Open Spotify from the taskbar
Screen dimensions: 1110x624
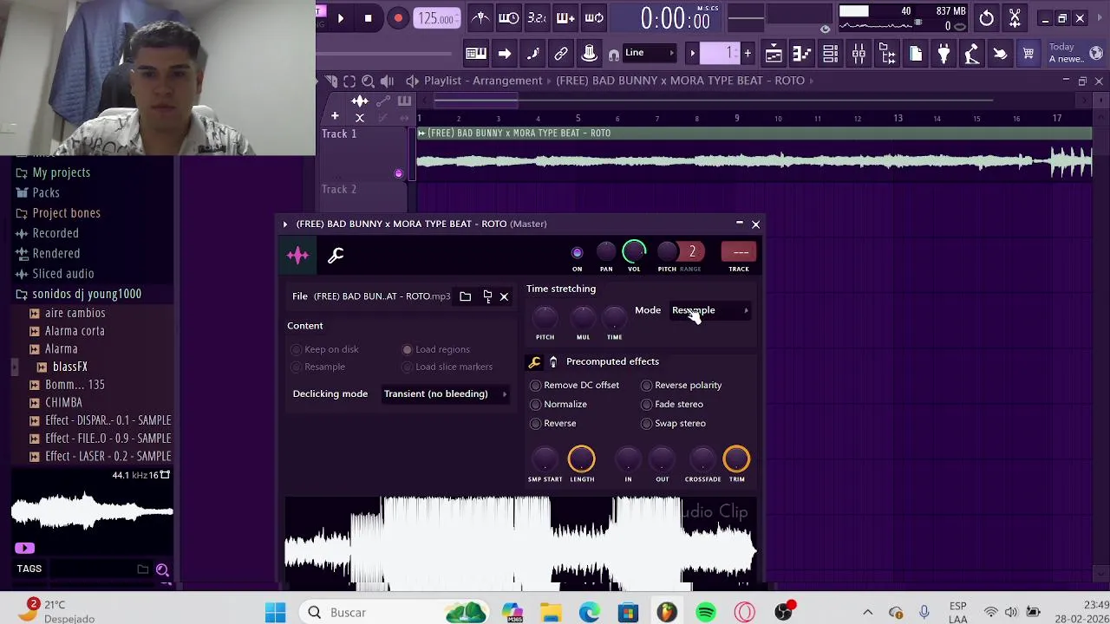(x=706, y=613)
